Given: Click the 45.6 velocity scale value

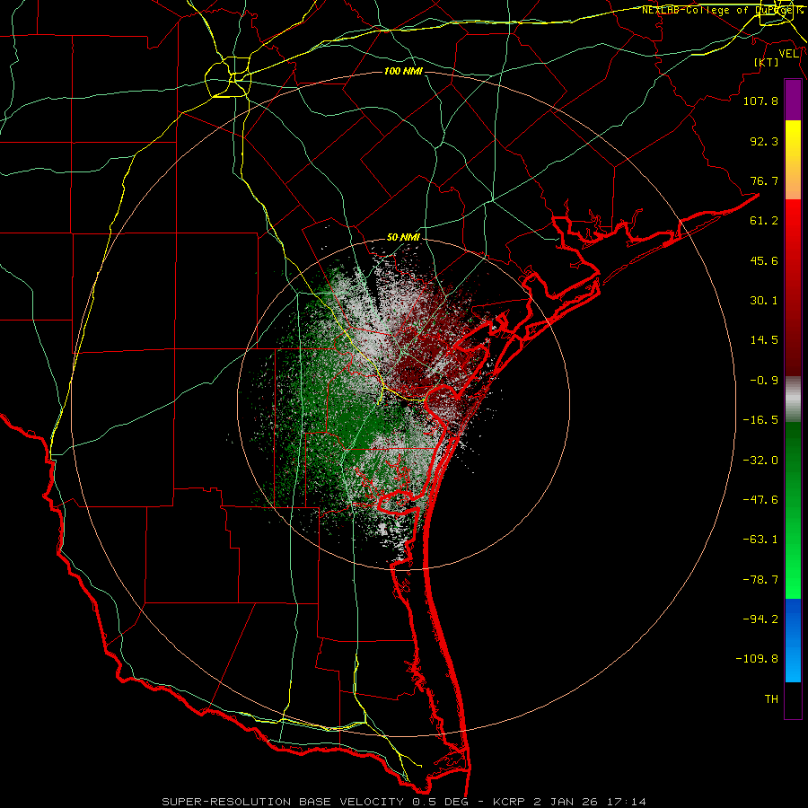Looking at the screenshot, I should pyautogui.click(x=764, y=260).
